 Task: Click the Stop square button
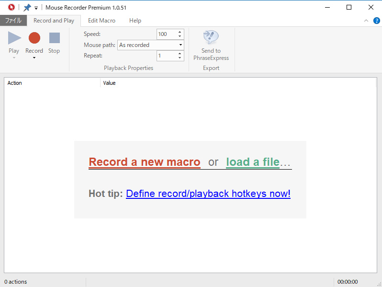[54, 38]
